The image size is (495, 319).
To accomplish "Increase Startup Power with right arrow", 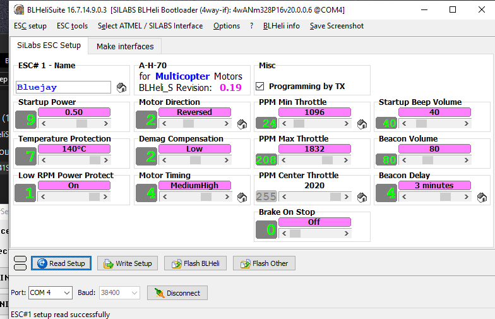I will [106, 124].
